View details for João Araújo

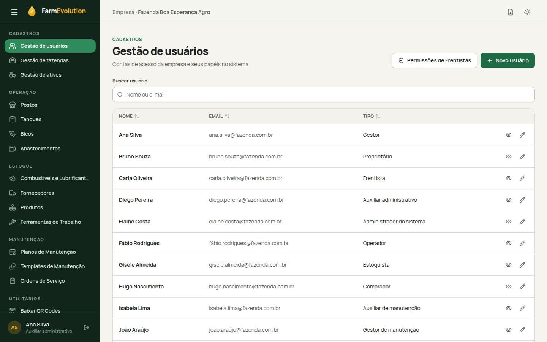[509, 330]
